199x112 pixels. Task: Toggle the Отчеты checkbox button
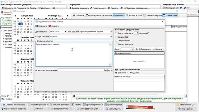[x=38, y=109]
